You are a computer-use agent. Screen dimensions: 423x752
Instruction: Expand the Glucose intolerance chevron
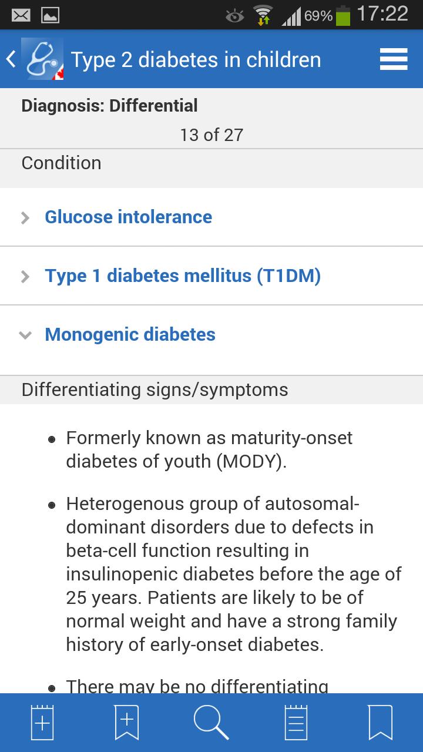coord(25,218)
